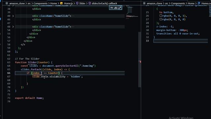Click "slides.forEach" on line 65

[31, 69]
